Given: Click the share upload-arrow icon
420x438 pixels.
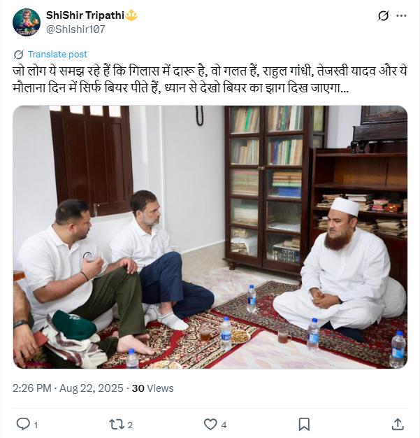Looking at the screenshot, I should [x=397, y=423].
